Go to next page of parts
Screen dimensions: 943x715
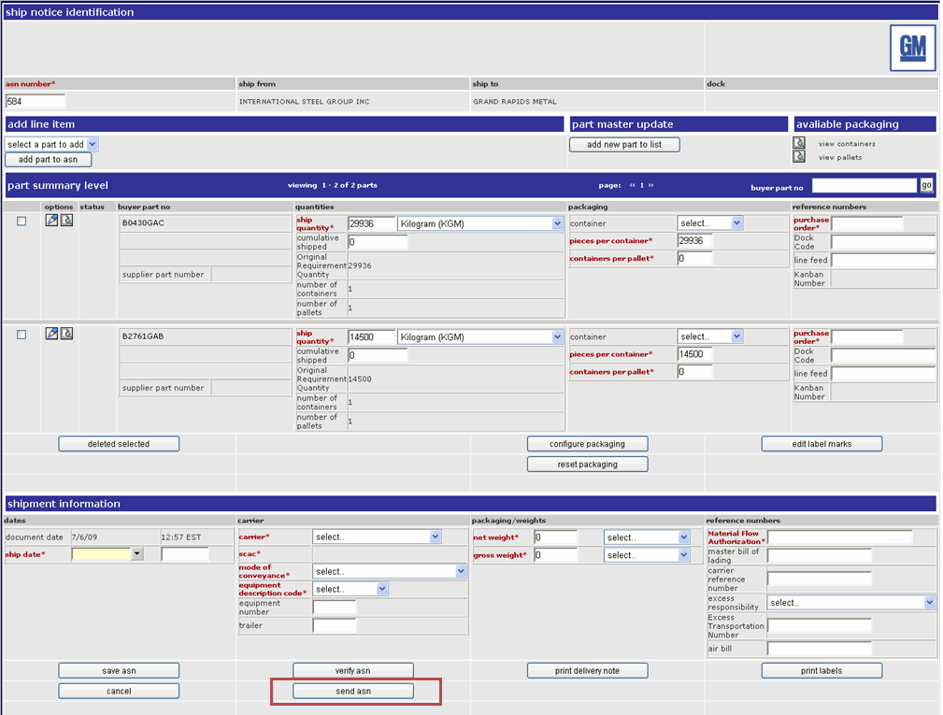click(650, 185)
